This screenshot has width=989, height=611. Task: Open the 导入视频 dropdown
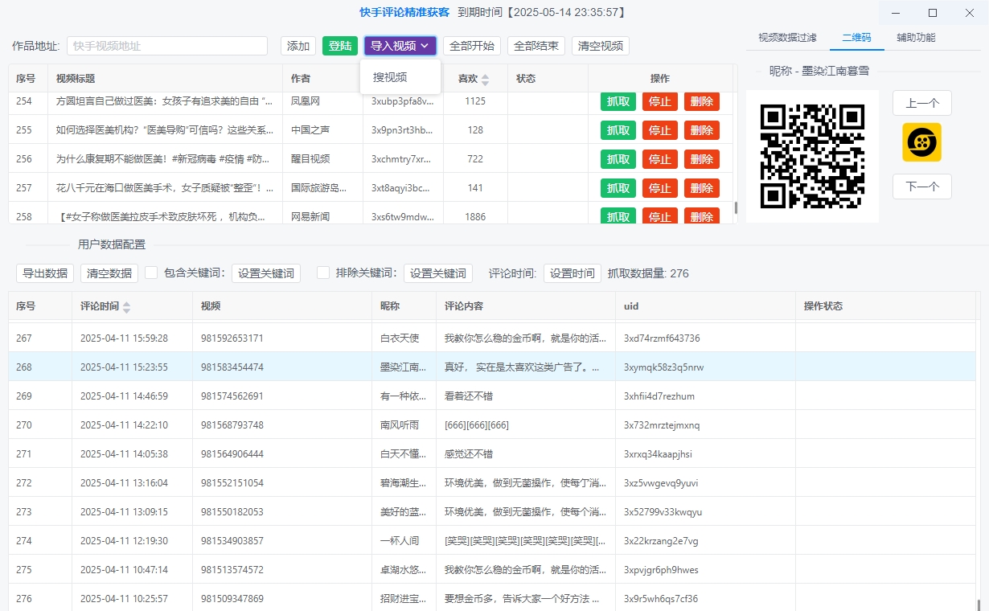pos(399,45)
